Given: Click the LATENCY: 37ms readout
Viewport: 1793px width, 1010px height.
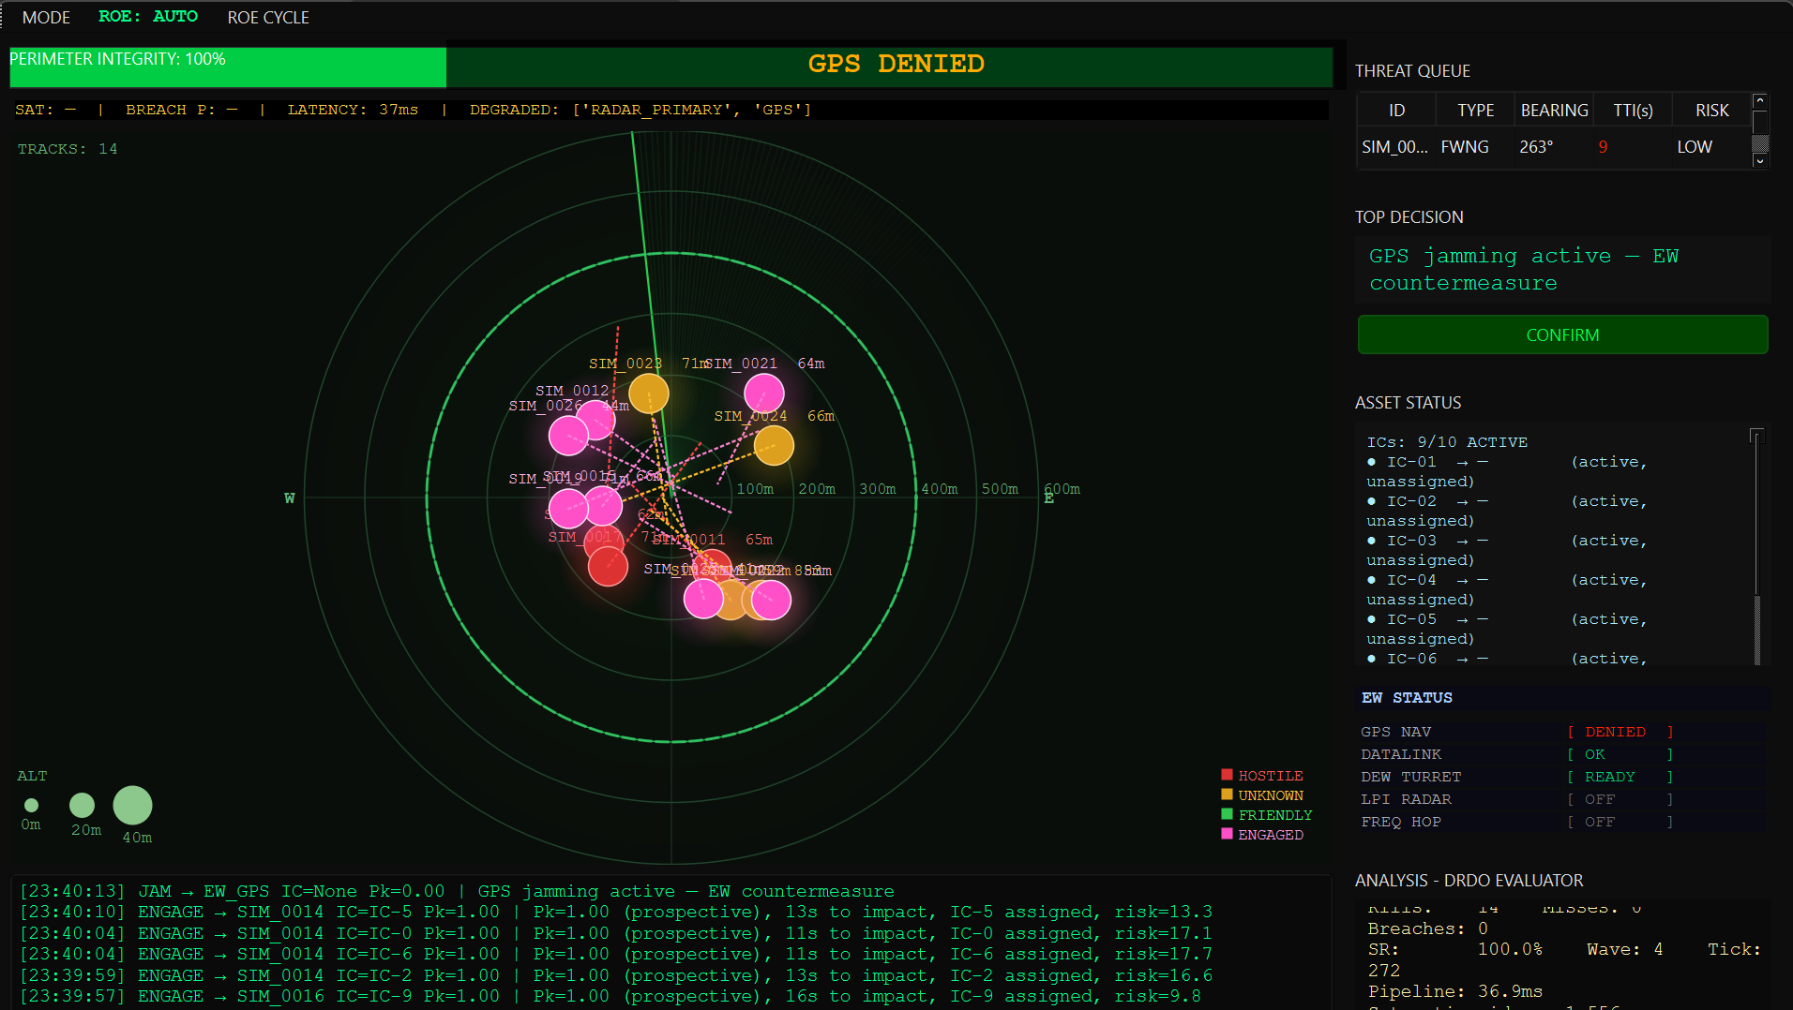Looking at the screenshot, I should (x=353, y=110).
